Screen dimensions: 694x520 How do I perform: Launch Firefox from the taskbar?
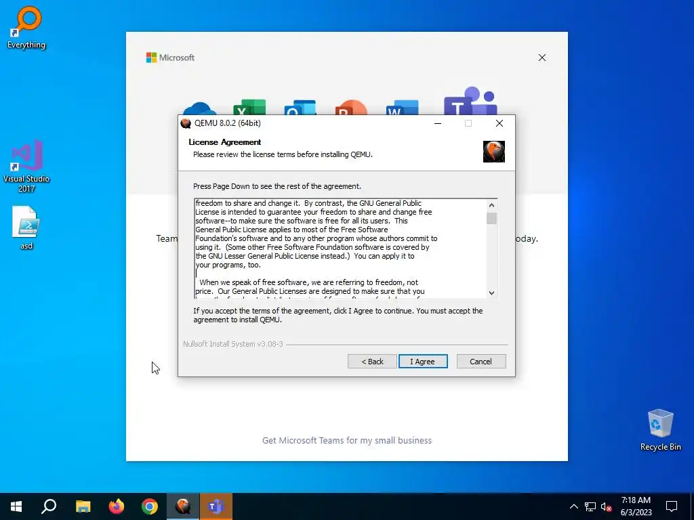coord(117,506)
